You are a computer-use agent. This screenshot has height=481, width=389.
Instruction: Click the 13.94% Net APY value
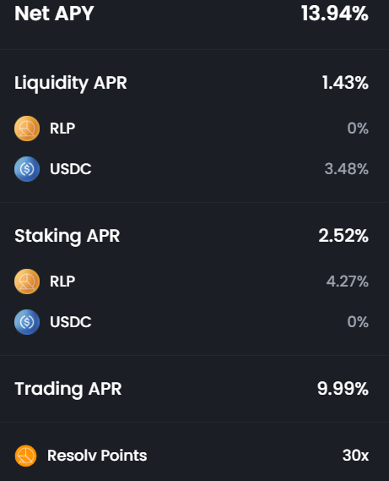pyautogui.click(x=335, y=14)
